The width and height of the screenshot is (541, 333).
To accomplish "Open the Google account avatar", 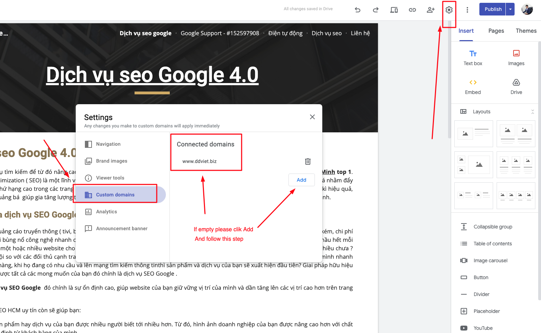I will coord(527,9).
